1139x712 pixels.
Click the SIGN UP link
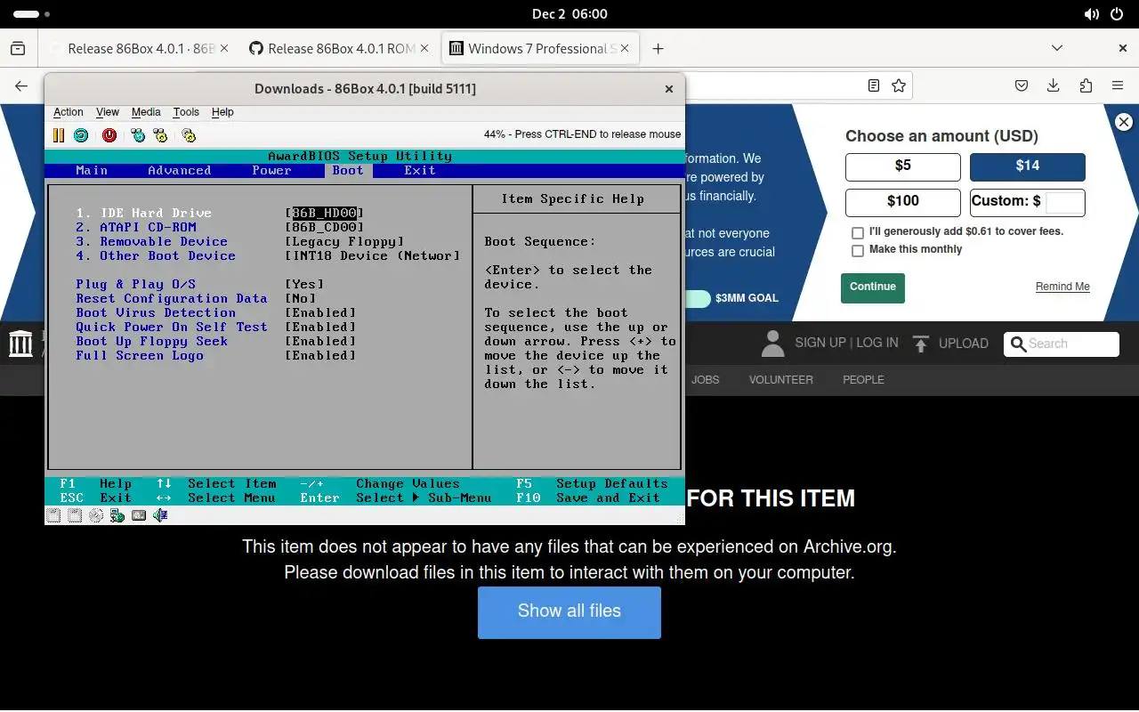tap(820, 343)
